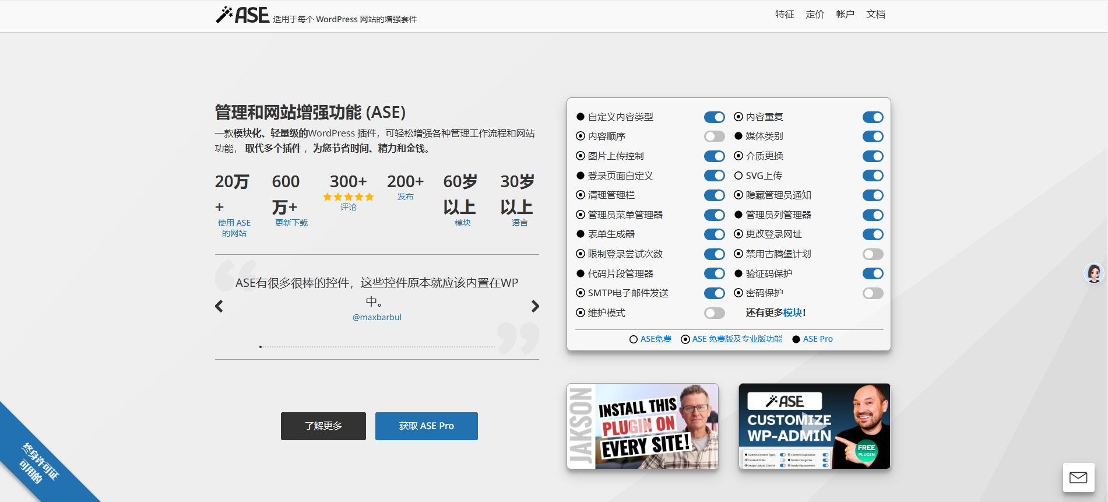This screenshot has width=1108, height=502.
Task: Enable the 内容顺序 toggle
Action: tap(714, 136)
